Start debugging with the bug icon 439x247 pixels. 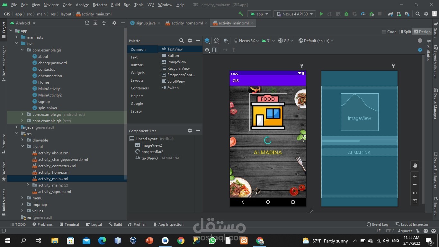(x=346, y=14)
